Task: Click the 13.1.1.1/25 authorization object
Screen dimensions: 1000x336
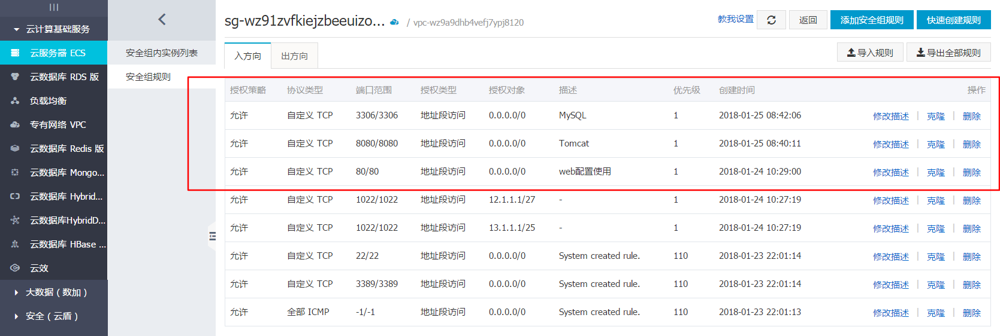Action: (x=512, y=228)
